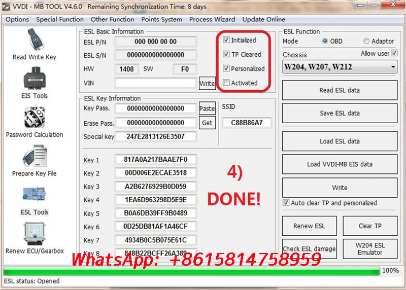Screen dimensions: 406x290
Task: Click the Check ESL damage button
Action: 310,249
